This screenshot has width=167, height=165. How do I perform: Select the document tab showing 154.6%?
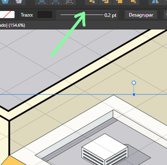tap(13, 25)
